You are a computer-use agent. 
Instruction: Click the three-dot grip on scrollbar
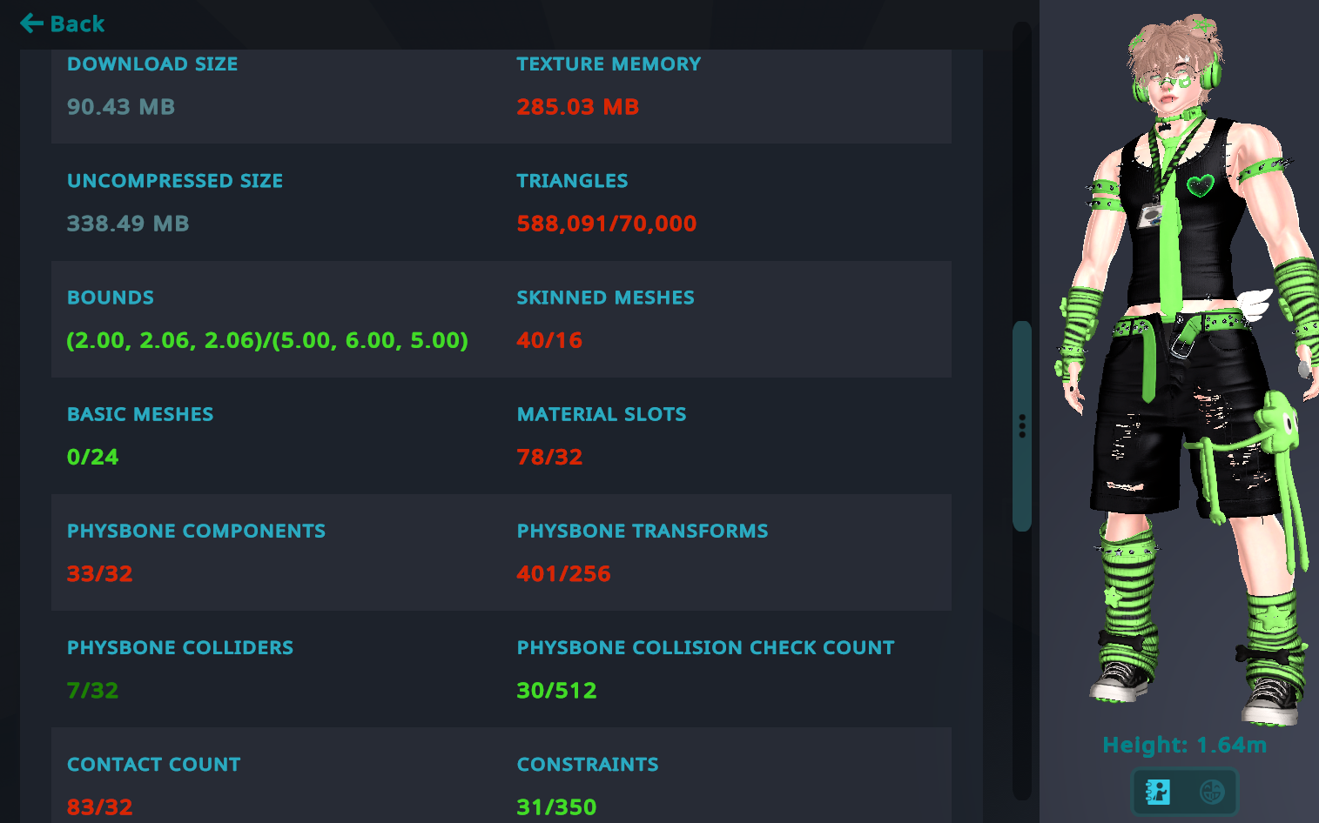point(1022,426)
